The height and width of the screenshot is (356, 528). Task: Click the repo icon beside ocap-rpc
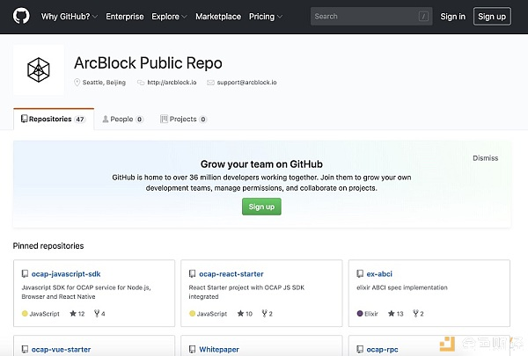[360, 349]
